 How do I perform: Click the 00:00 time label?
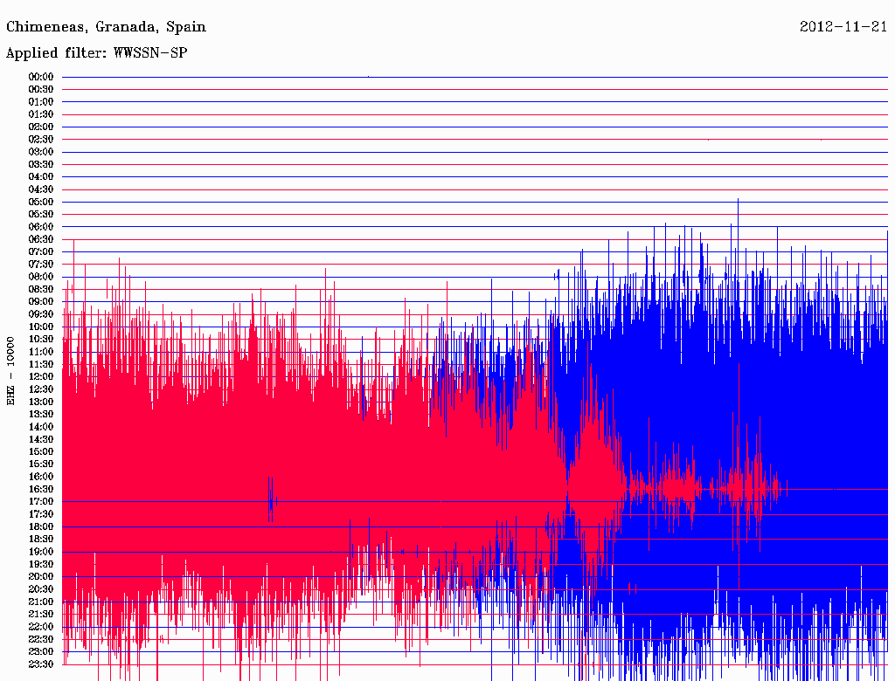(41, 77)
